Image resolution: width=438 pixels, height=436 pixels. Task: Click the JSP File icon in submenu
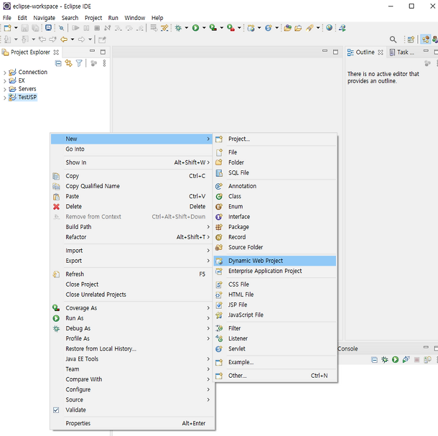[219, 305]
